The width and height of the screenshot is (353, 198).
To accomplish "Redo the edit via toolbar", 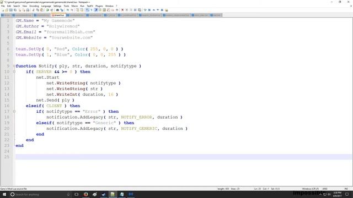I will point(52,10).
